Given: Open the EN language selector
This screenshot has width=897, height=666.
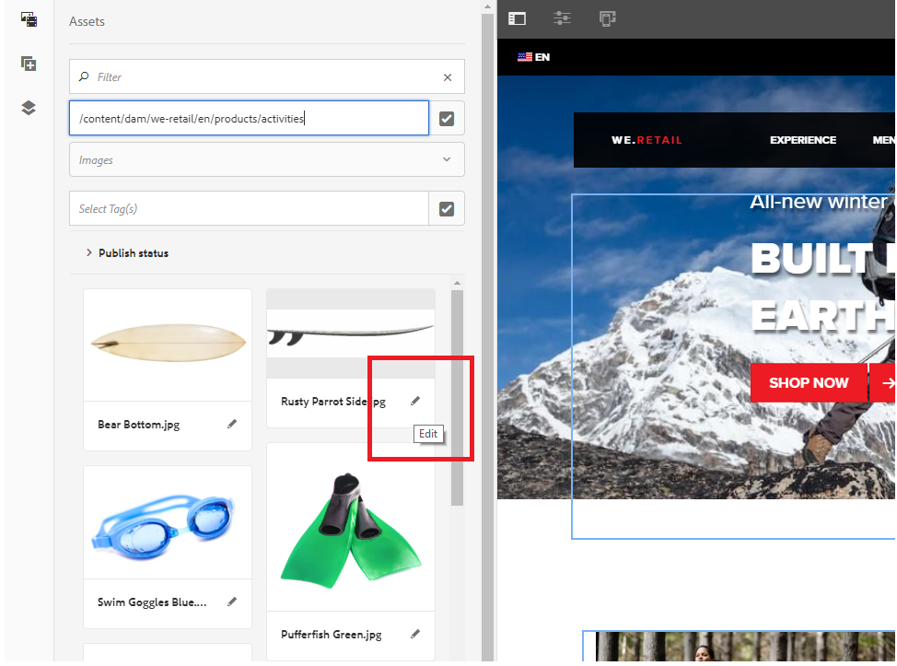Looking at the screenshot, I should [534, 57].
